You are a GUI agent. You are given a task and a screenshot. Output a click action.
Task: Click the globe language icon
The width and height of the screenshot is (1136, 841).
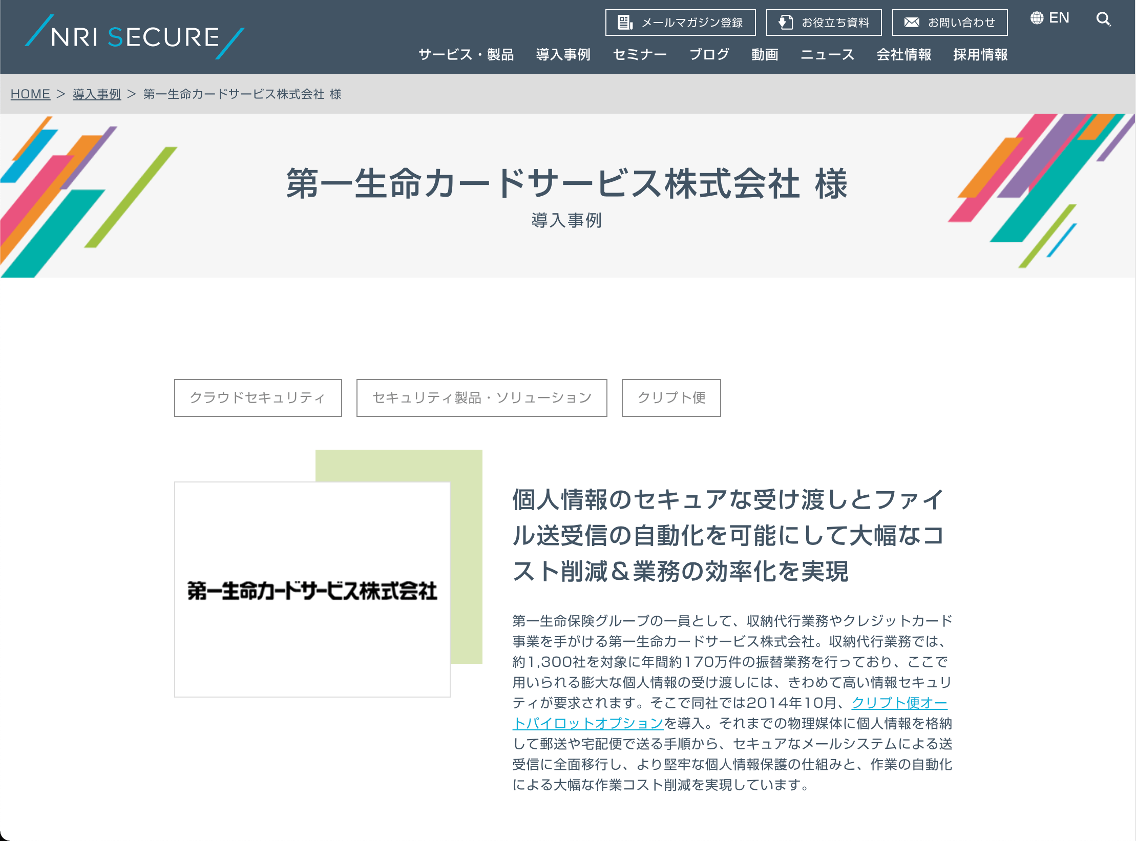[1037, 18]
